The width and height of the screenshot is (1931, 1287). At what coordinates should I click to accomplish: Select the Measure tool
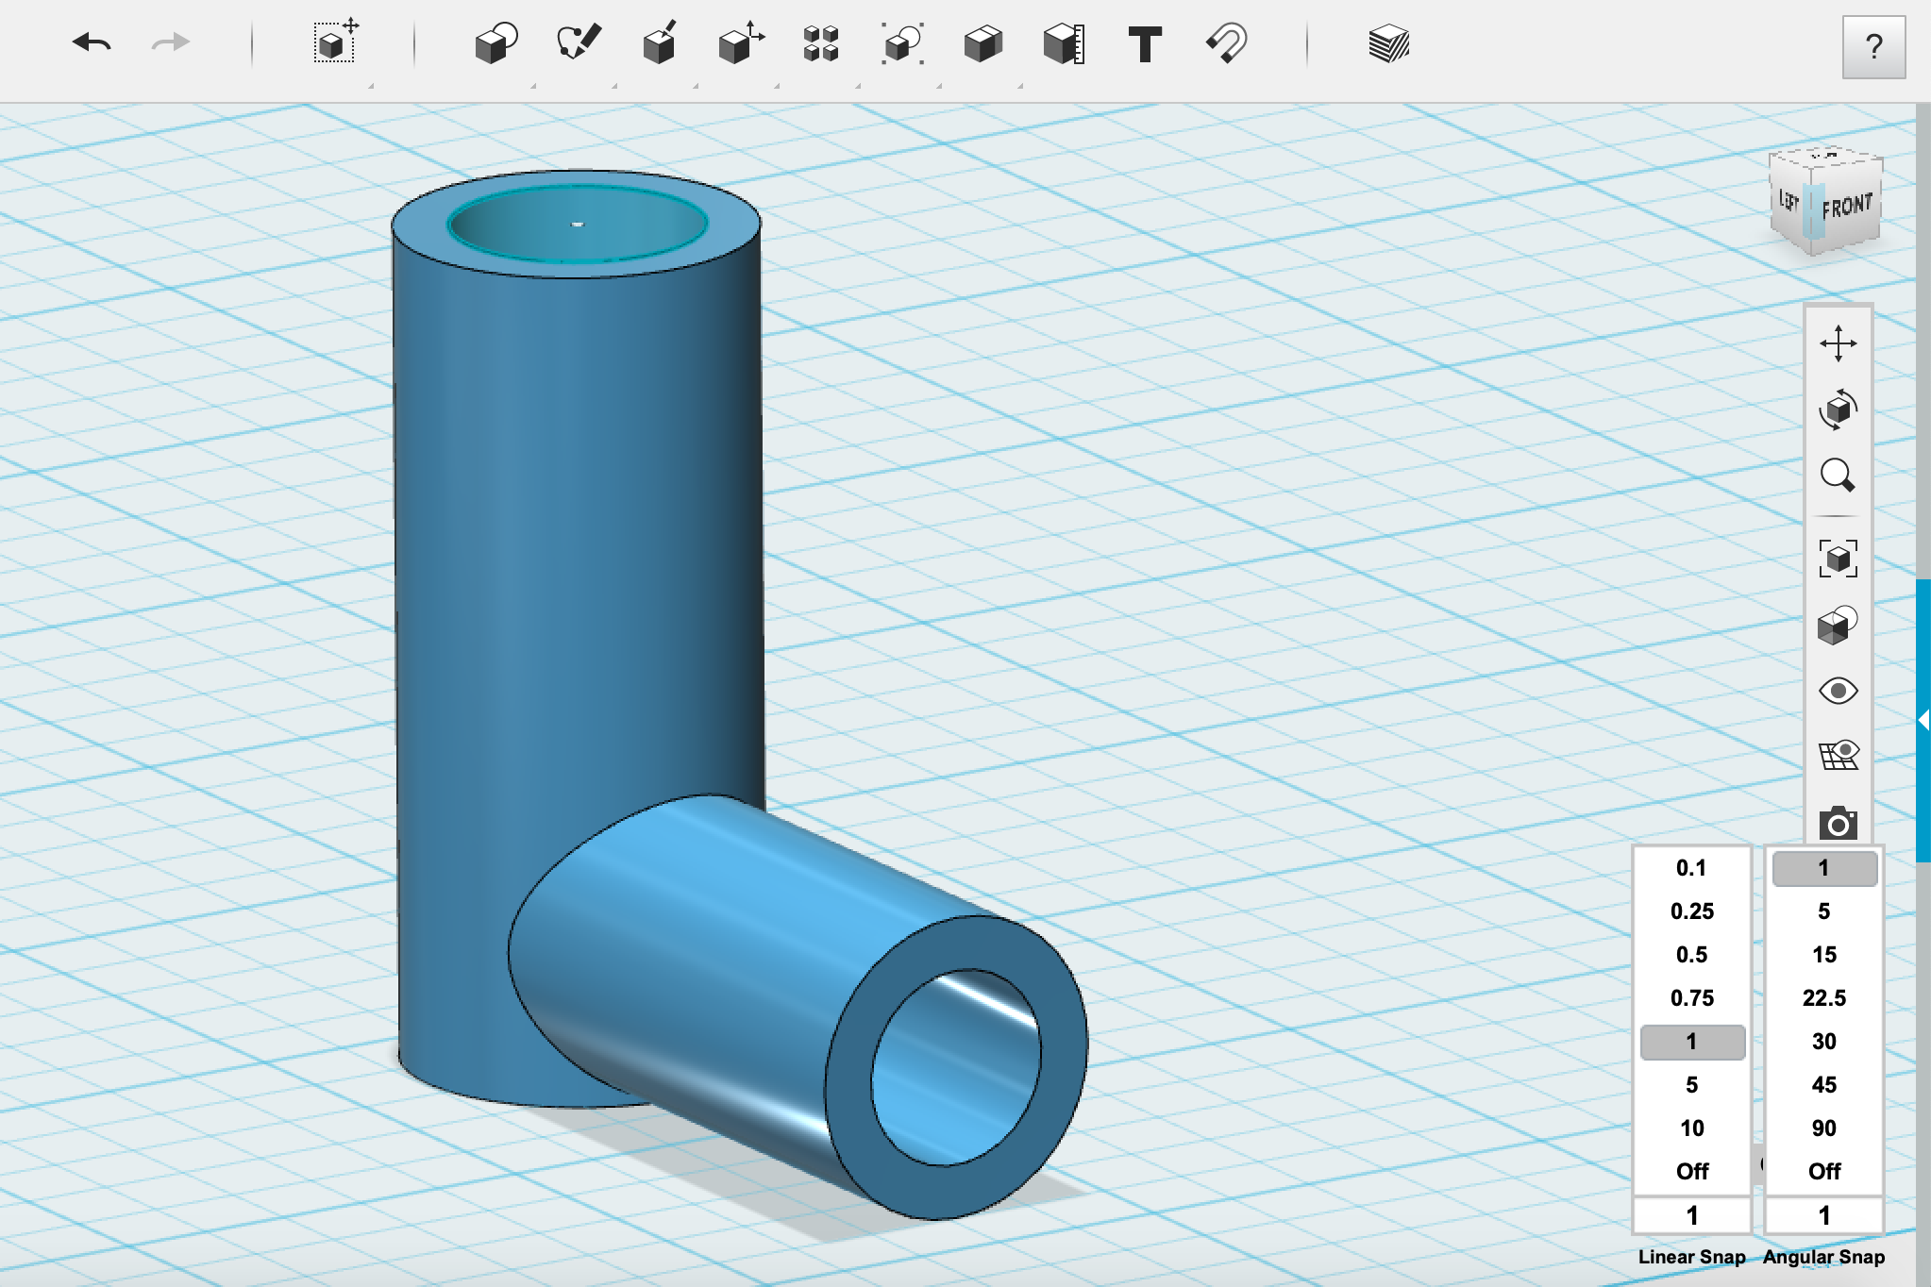click(x=1064, y=44)
